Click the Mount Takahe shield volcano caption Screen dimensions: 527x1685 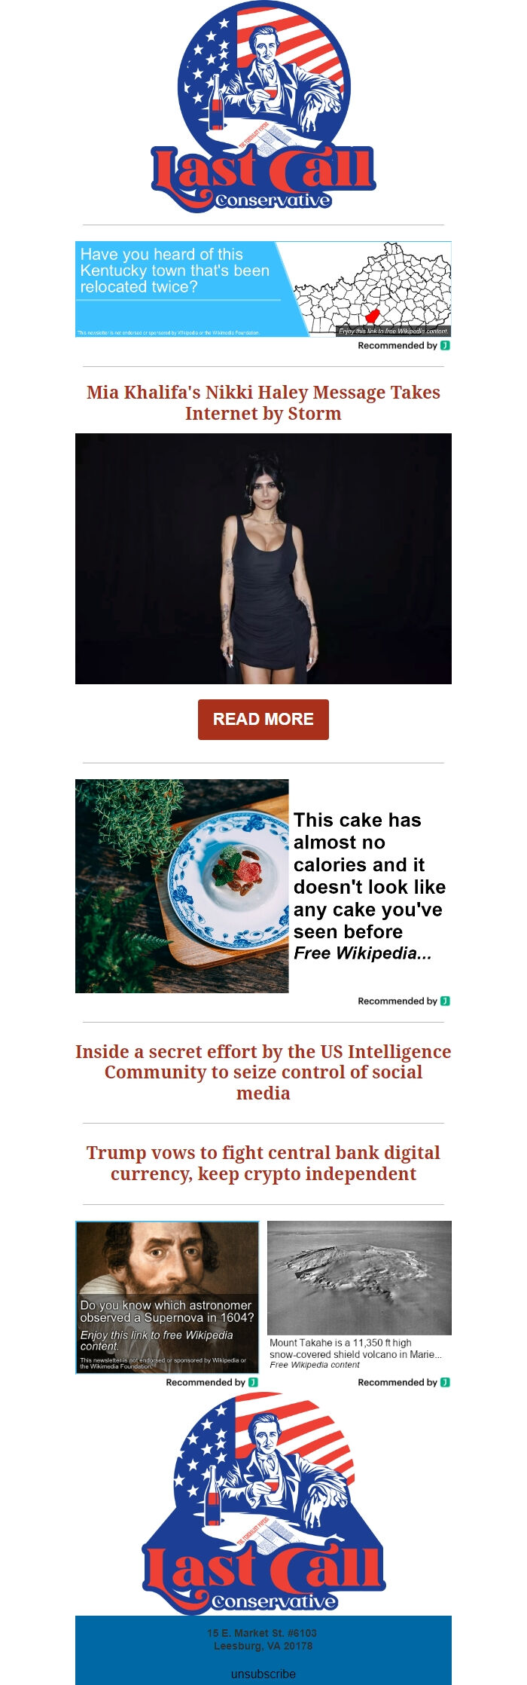tap(355, 1353)
